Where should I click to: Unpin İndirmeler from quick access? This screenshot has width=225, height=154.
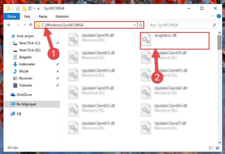(x=58, y=64)
